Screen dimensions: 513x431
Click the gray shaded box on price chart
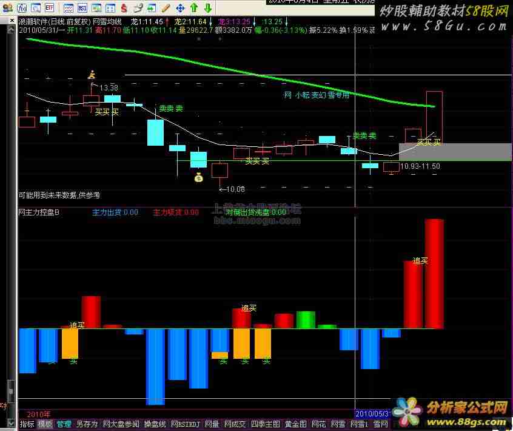point(455,151)
